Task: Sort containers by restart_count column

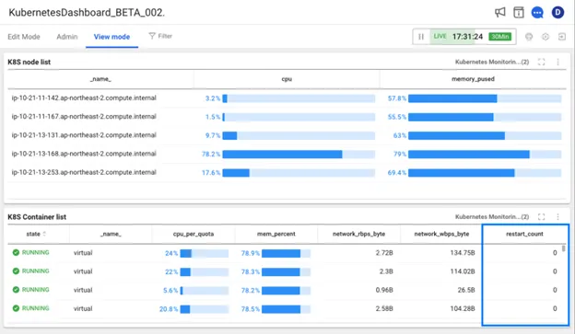Action: [524, 234]
